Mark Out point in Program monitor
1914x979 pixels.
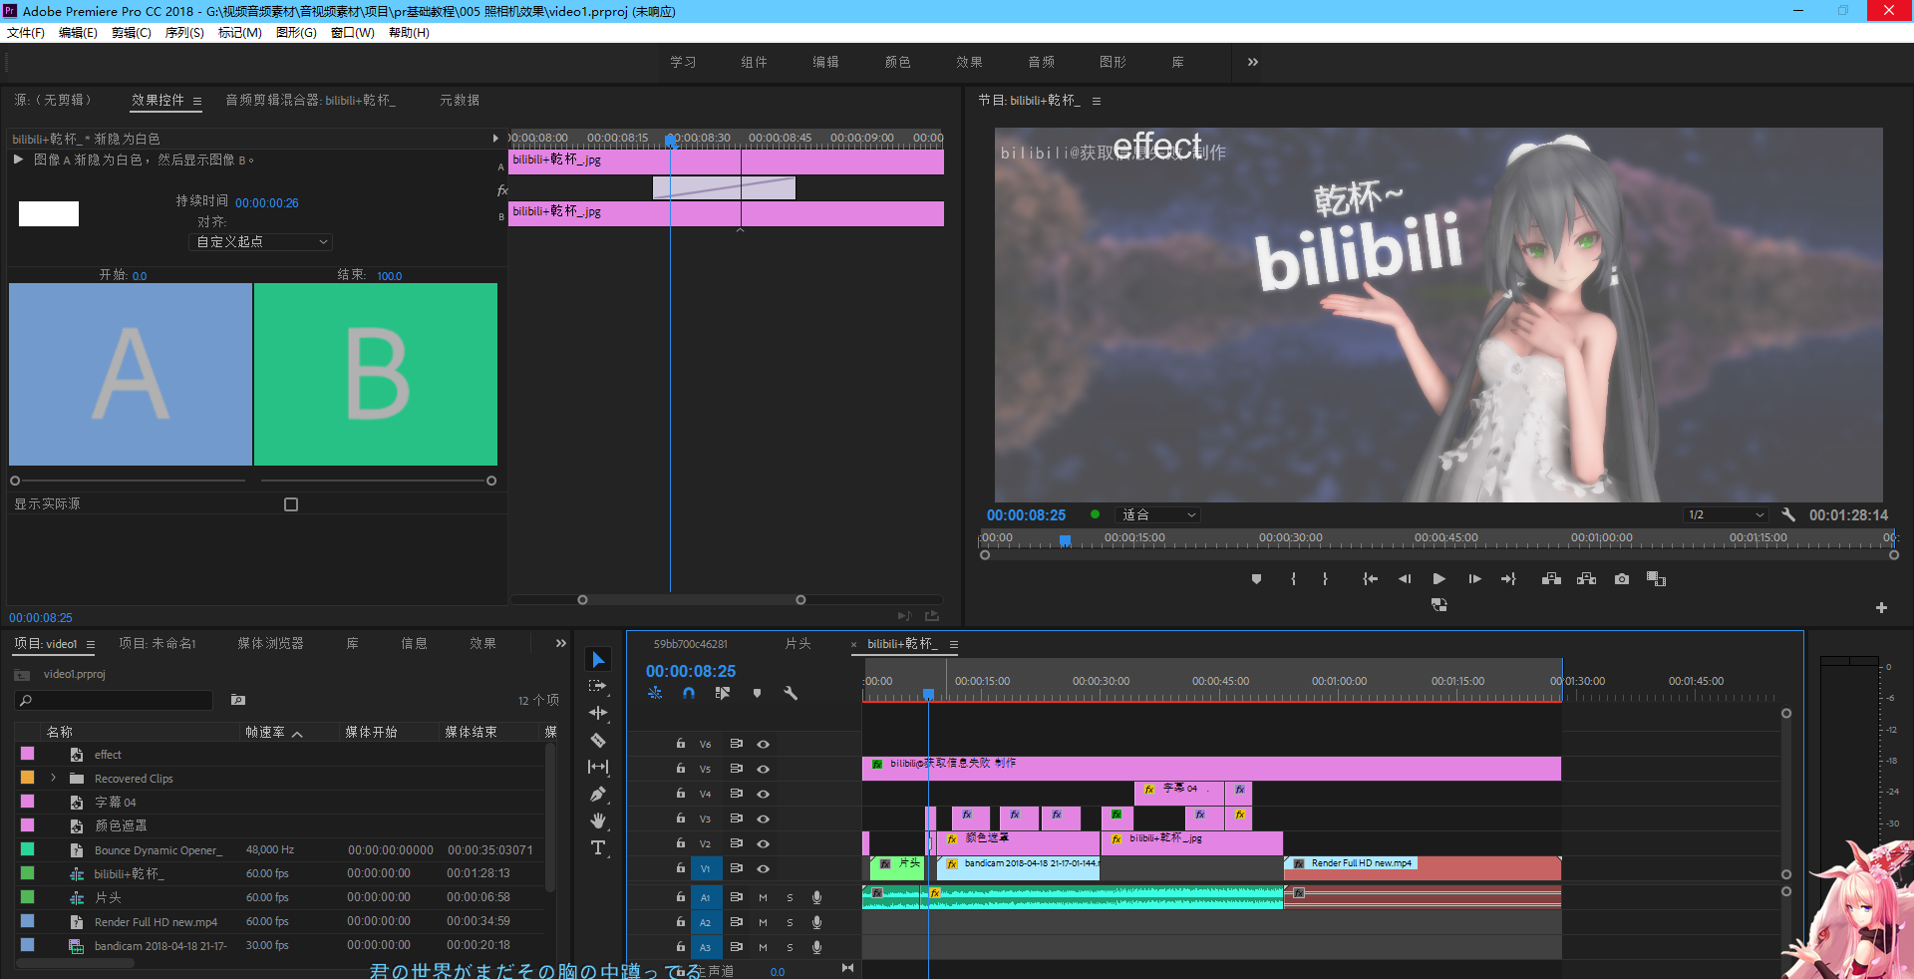coord(1325,579)
